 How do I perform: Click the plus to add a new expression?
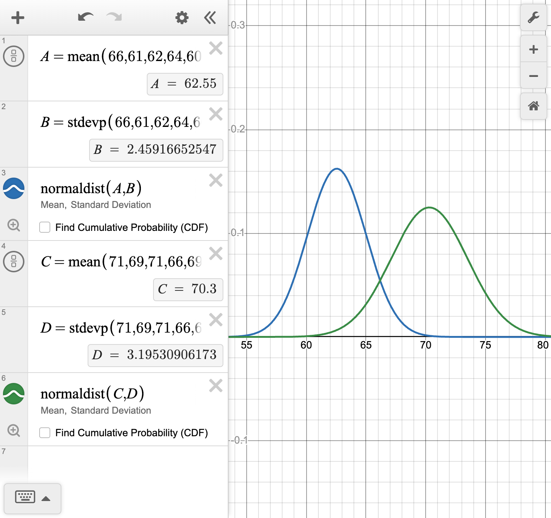[17, 17]
